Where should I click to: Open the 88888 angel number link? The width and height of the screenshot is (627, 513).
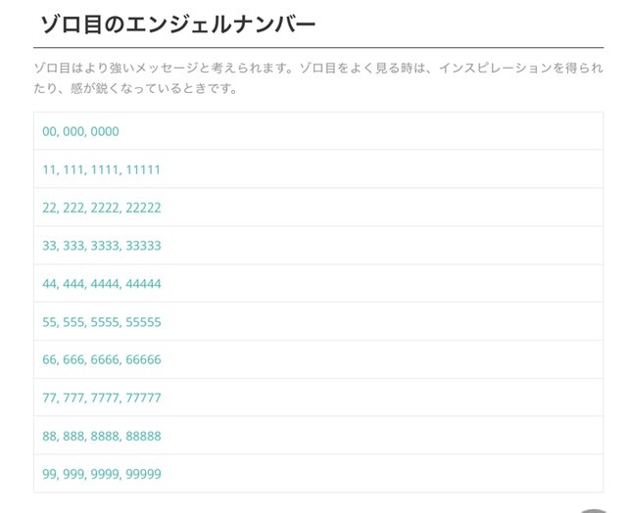(141, 437)
